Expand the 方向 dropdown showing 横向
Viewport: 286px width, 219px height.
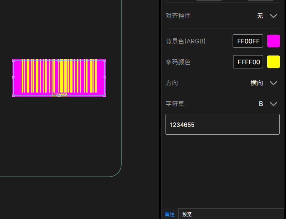pos(264,83)
